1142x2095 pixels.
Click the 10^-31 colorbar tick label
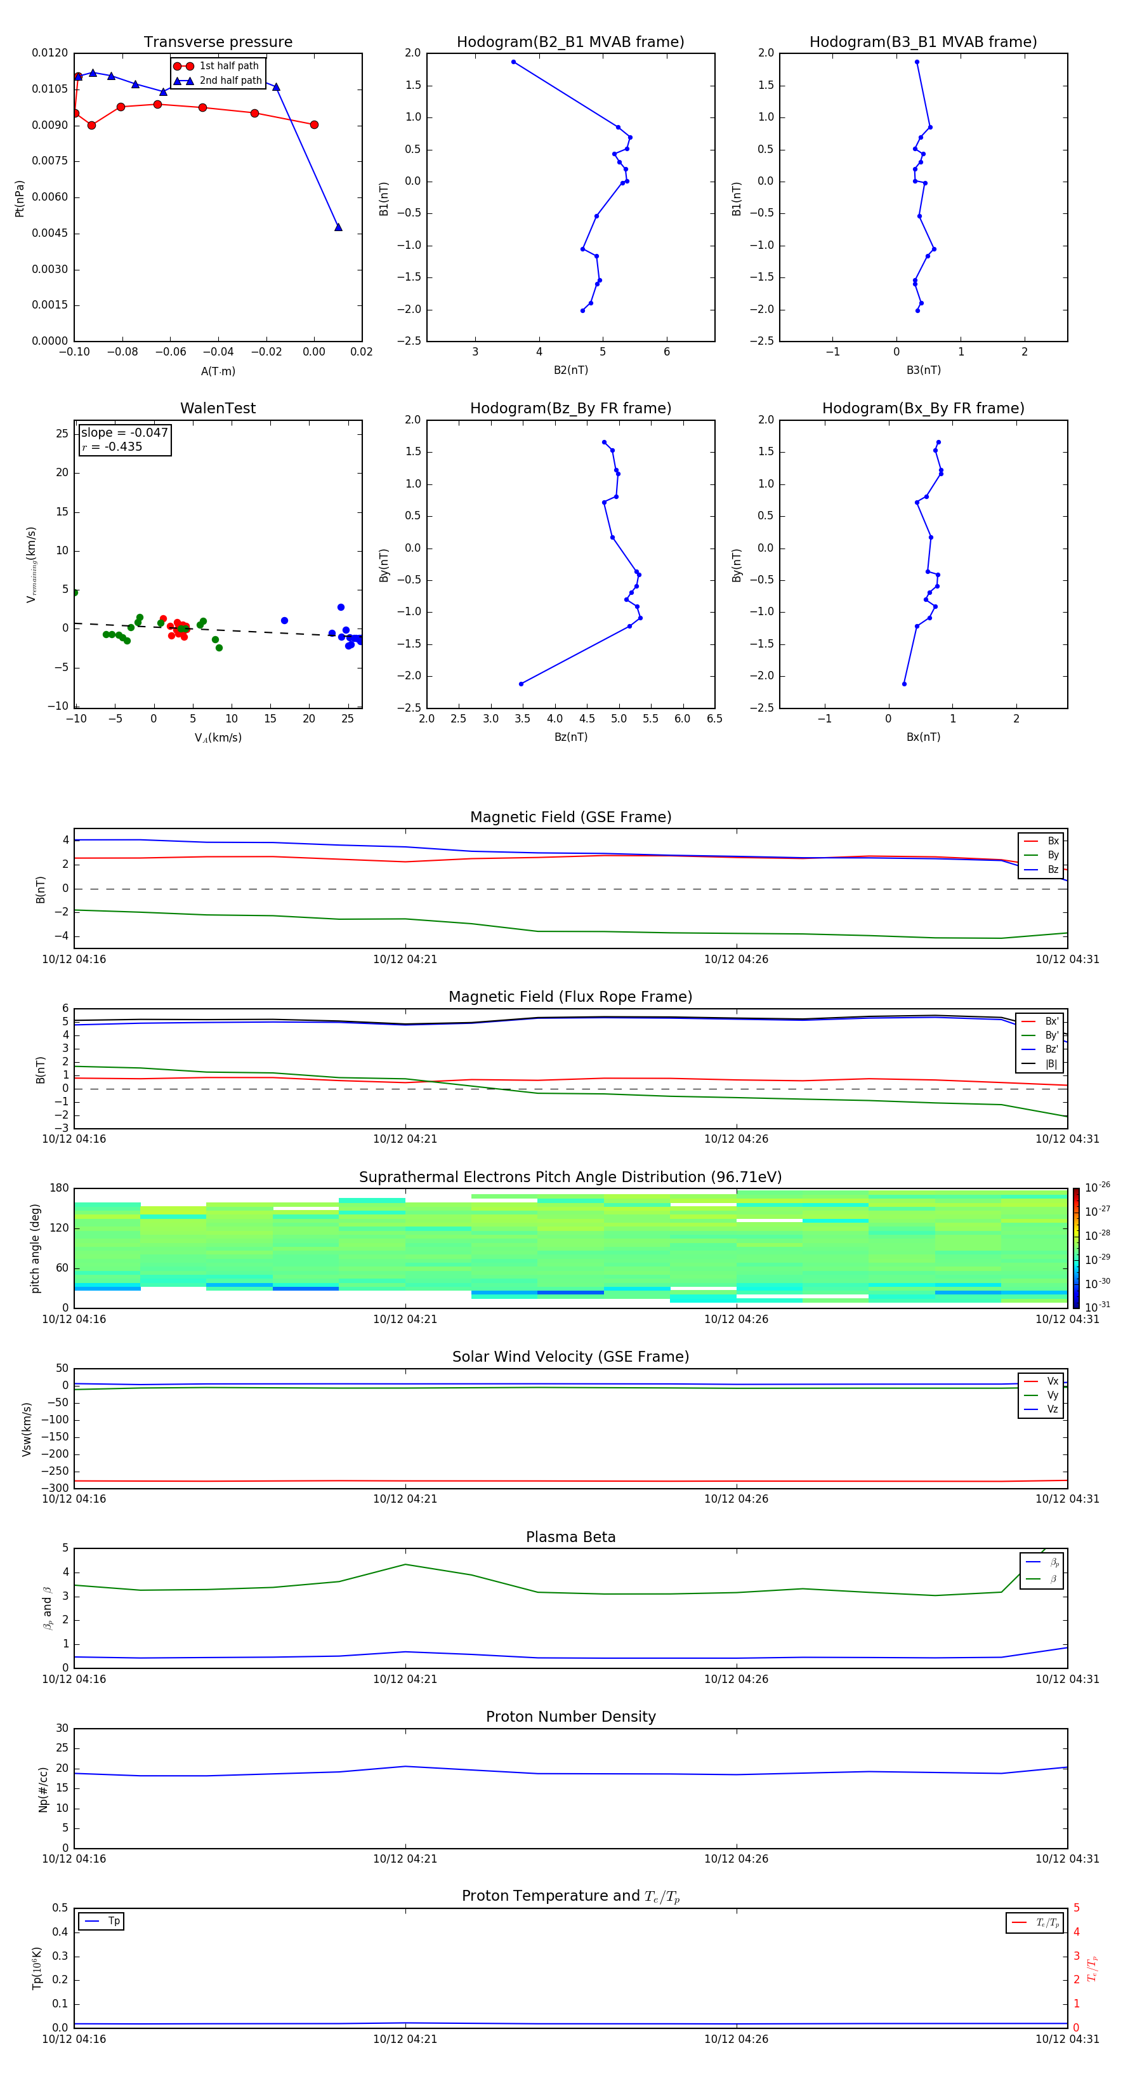(x=1098, y=1307)
